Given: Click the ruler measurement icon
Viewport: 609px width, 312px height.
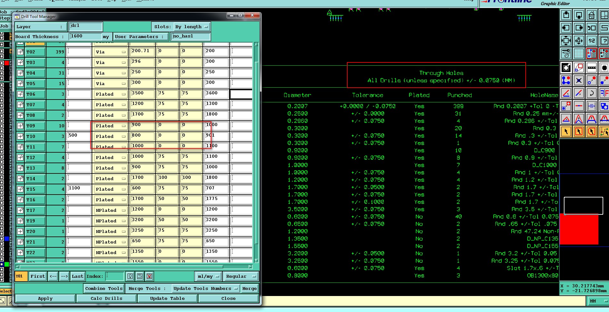Looking at the screenshot, I should pos(591,68).
